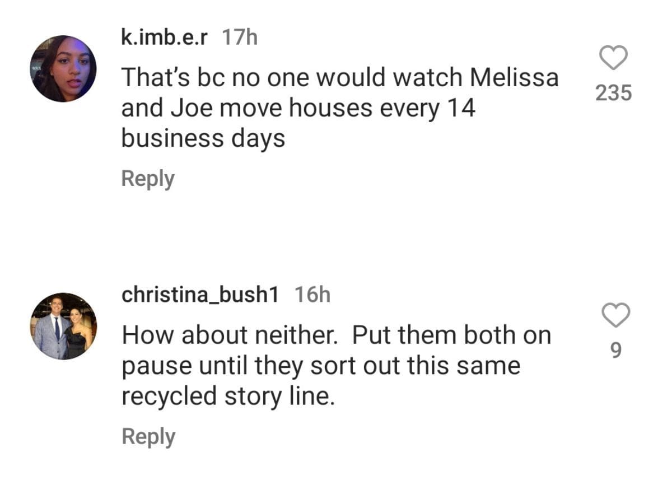This screenshot has height=504, width=672.
Task: Open the christina_bush1 username link
Action: coord(200,295)
